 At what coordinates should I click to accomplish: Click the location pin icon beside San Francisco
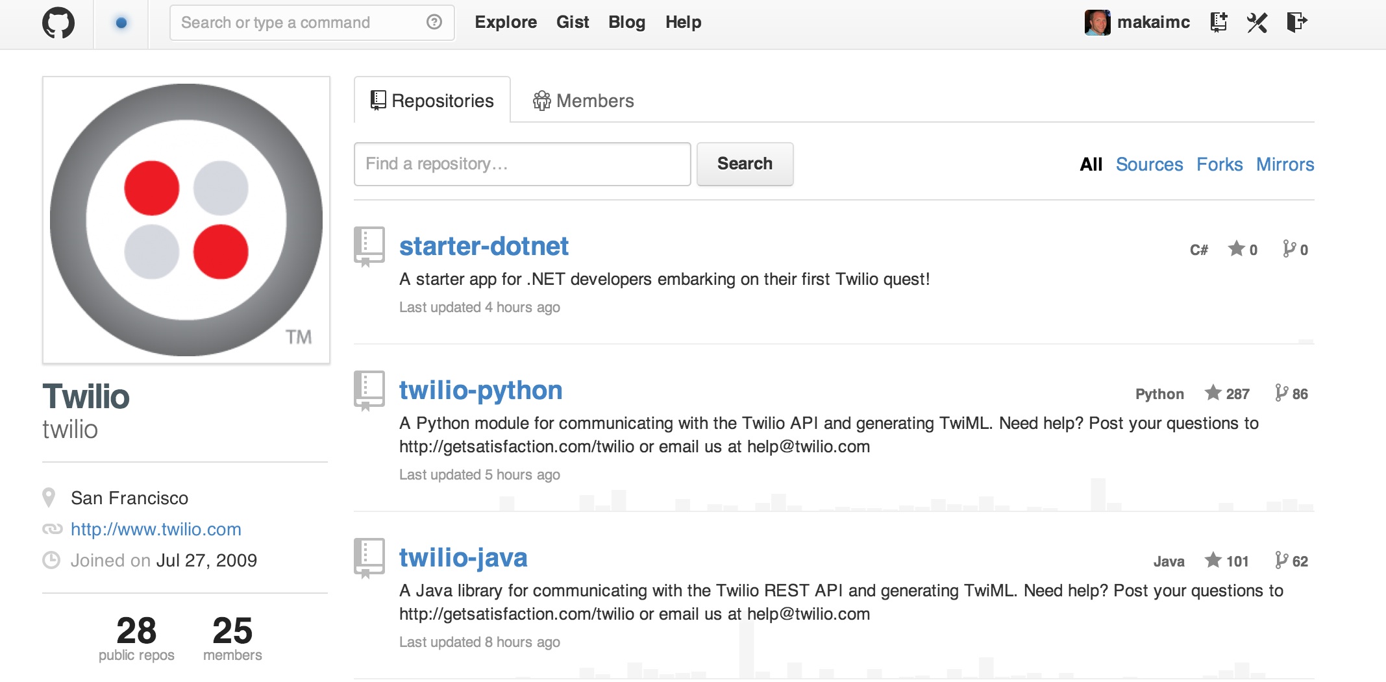coord(49,498)
